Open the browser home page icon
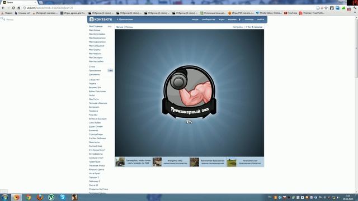Viewport: 358px width, 201px height. [18, 8]
